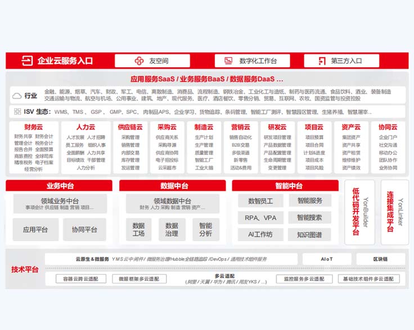
Task: Click 企业门户 under 协同云
Action: pos(388,137)
